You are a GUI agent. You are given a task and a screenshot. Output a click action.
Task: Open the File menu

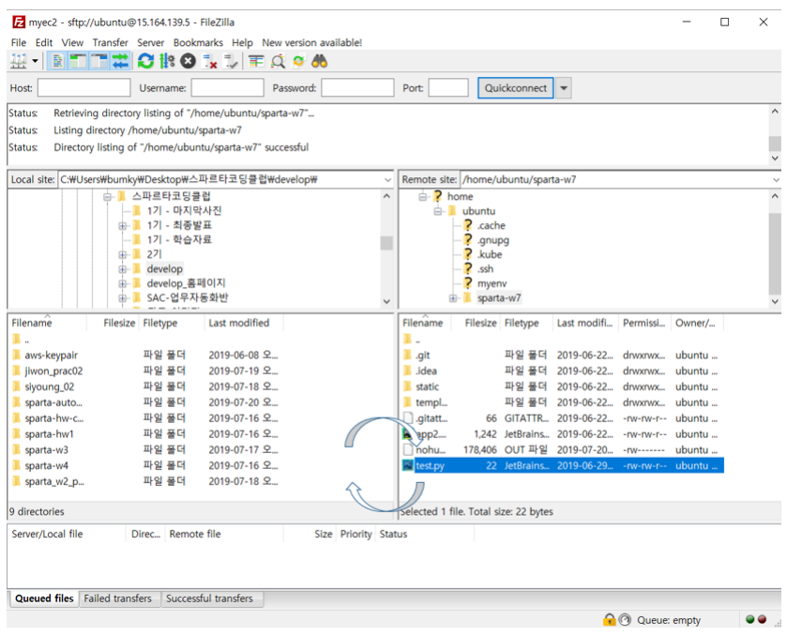19,42
